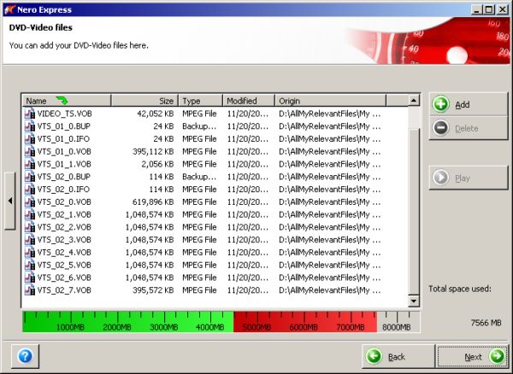Click the 619,896 KB size cell
Screen dimensions: 513x374
(153, 202)
